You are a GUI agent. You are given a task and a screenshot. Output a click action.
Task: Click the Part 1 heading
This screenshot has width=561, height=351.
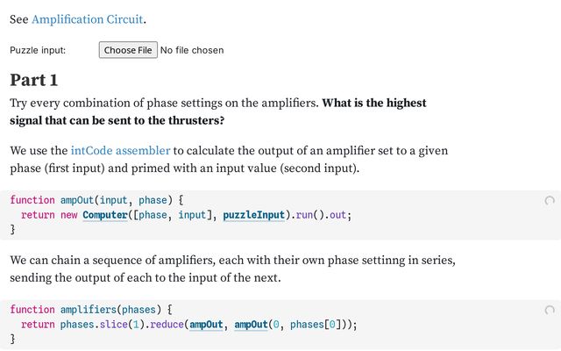[x=34, y=80]
